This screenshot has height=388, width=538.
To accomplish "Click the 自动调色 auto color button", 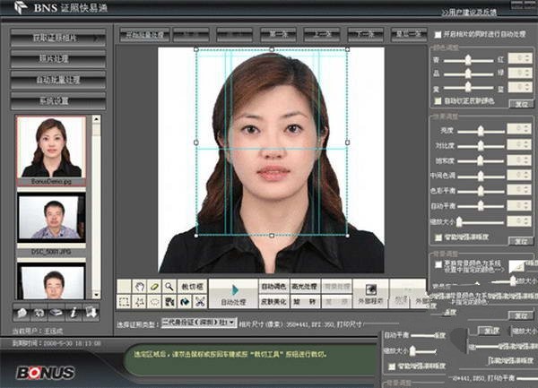I will pos(273,286).
